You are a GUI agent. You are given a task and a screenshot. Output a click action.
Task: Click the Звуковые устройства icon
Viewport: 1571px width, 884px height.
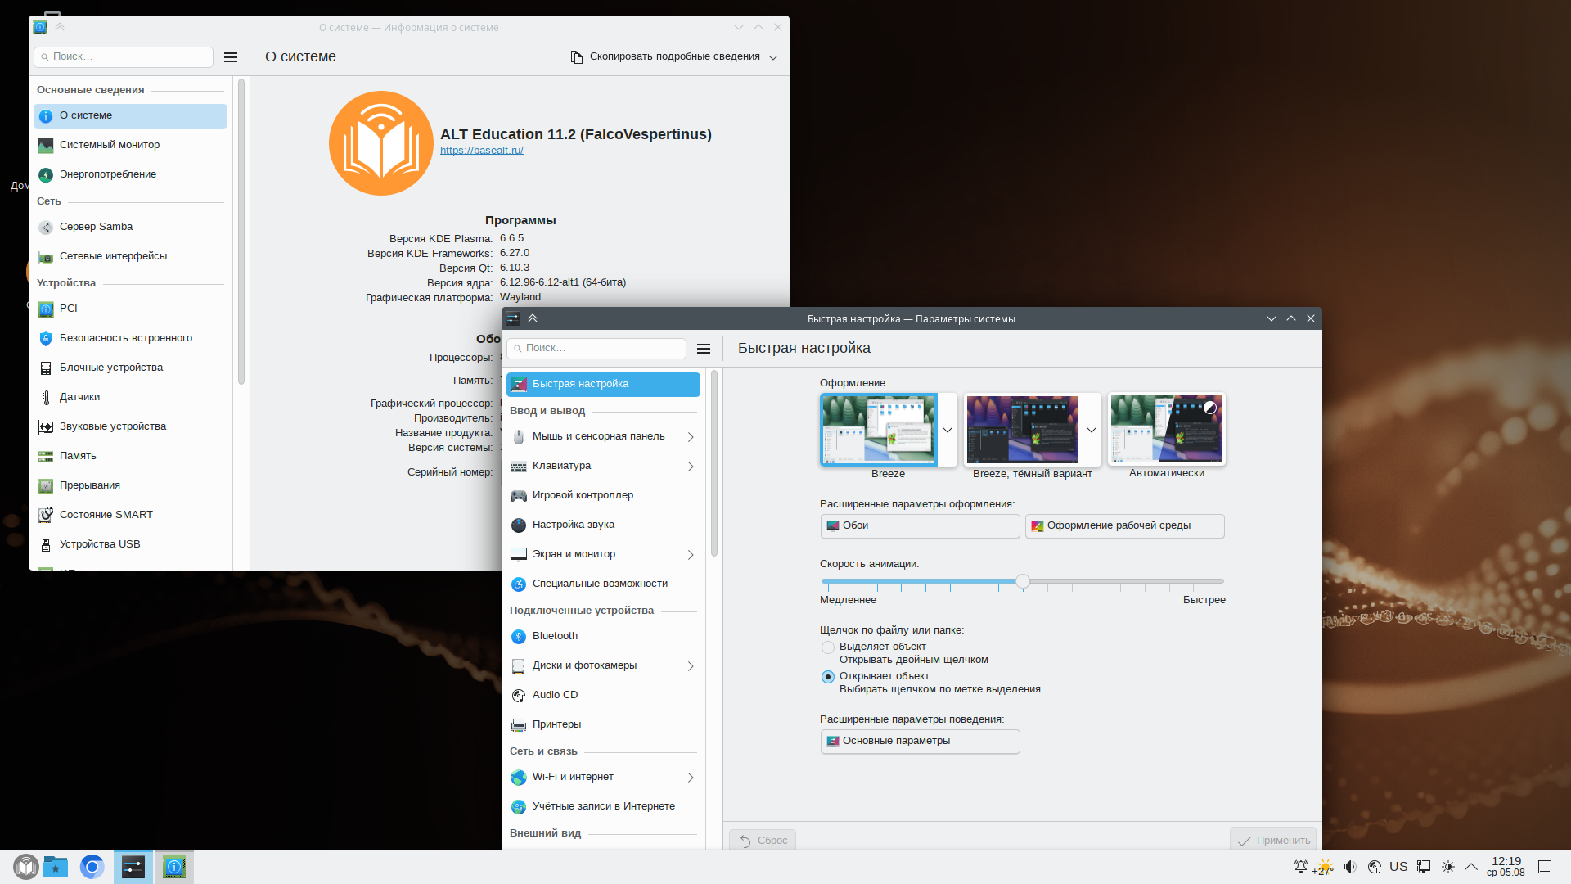(x=46, y=427)
